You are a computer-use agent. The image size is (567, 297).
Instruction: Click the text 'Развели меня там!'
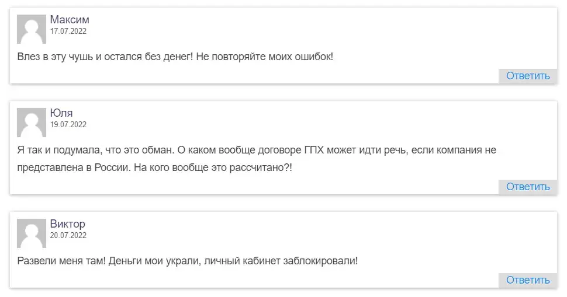tap(61, 261)
